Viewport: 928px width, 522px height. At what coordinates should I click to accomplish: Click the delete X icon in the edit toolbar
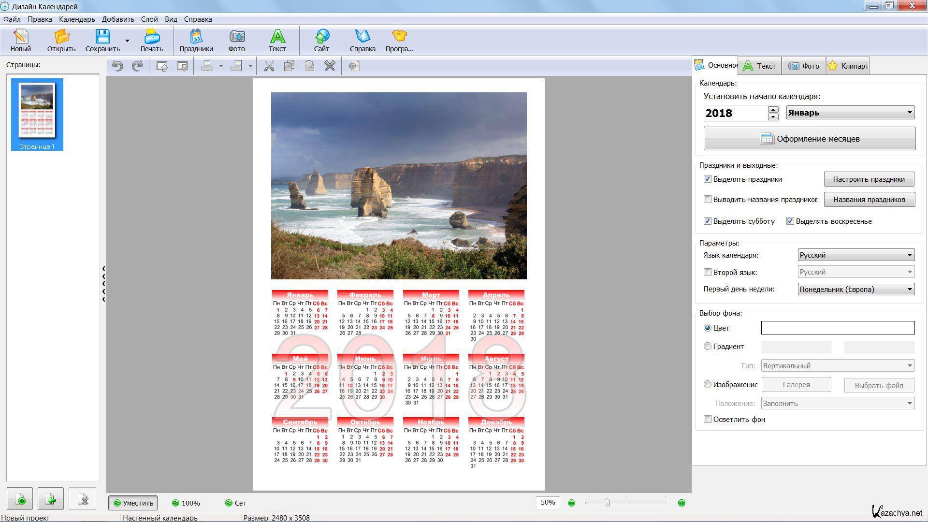tap(330, 66)
